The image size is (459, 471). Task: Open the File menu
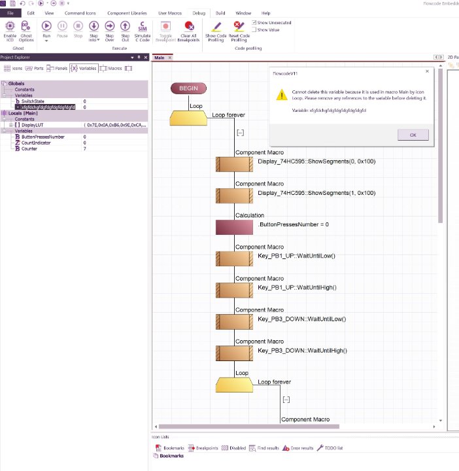(x=10, y=13)
